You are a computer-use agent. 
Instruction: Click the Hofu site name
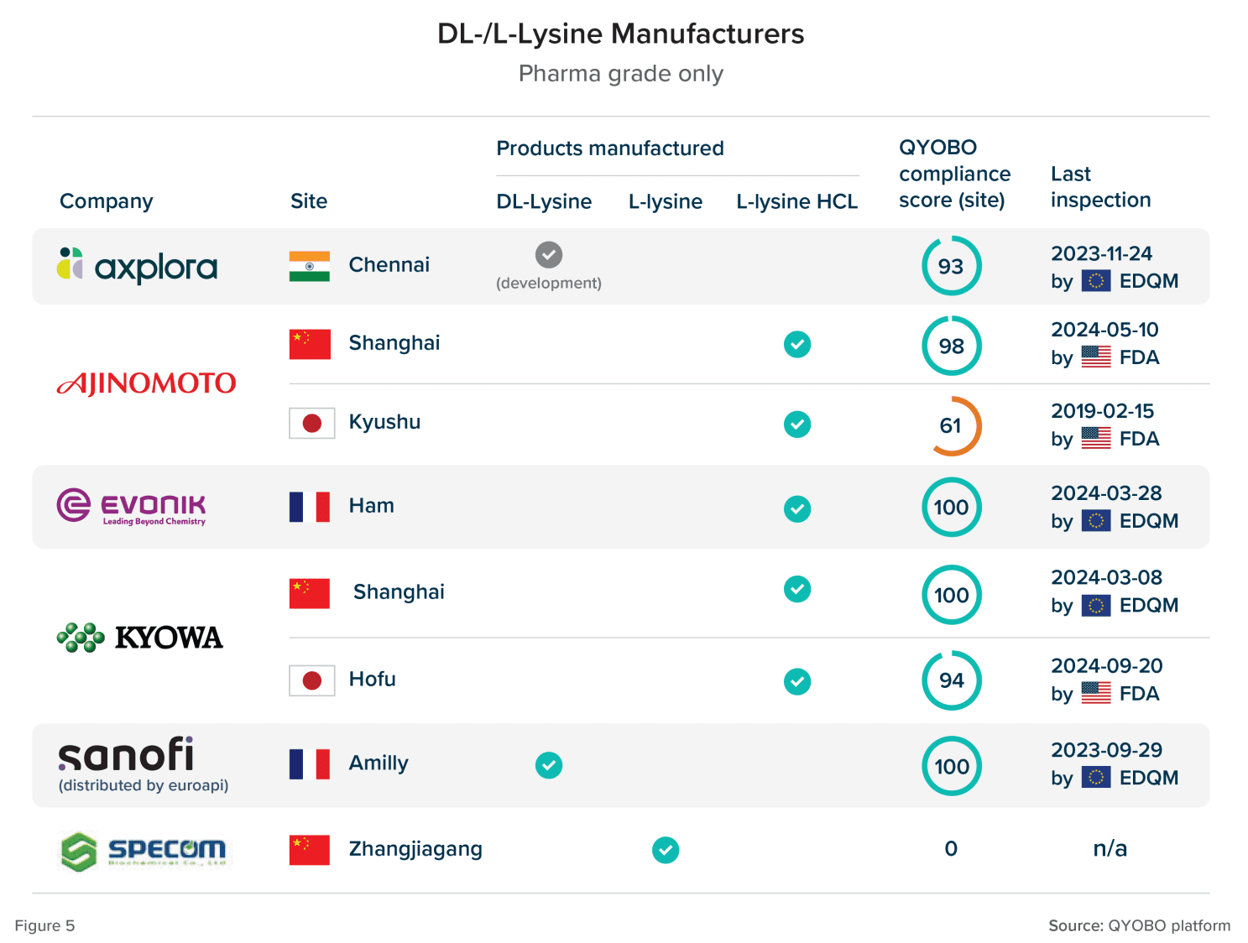click(372, 679)
